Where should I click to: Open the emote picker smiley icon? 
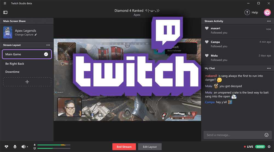click(266, 135)
